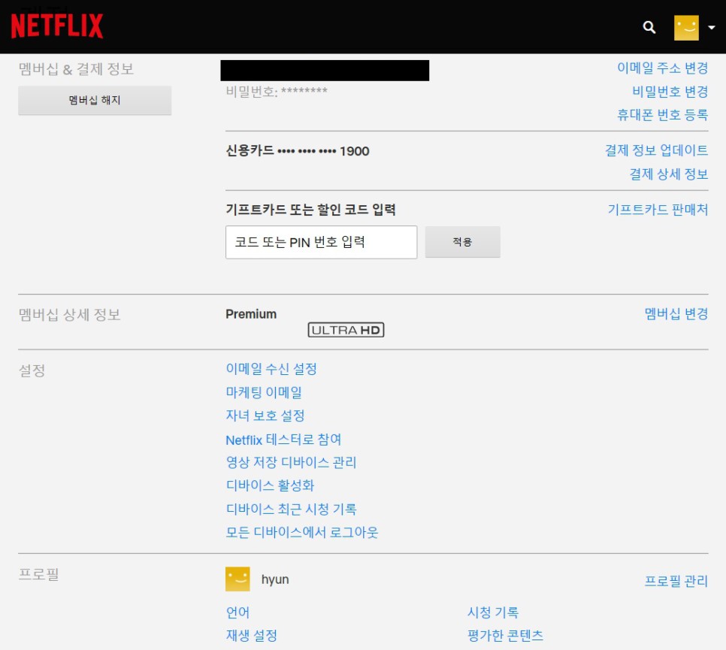This screenshot has width=726, height=650.
Task: Click the 비밀번호: ******** text
Action: pyautogui.click(x=277, y=91)
